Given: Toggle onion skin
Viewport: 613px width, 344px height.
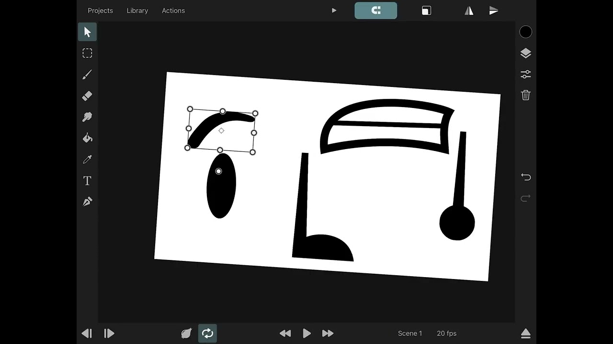Looking at the screenshot, I should tap(186, 333).
